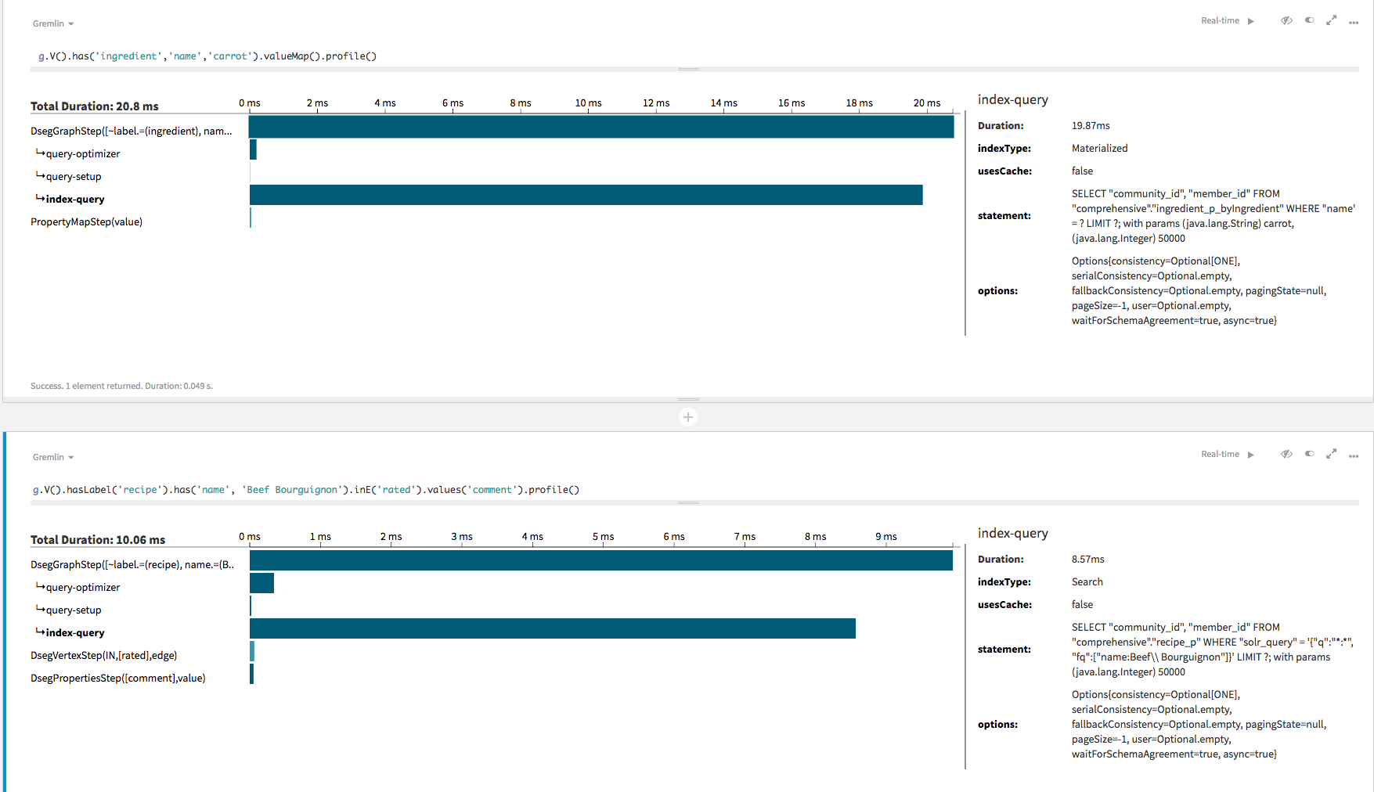Hide the query using eye-slash icon, top cell
The width and height of the screenshot is (1374, 792).
click(1286, 20)
